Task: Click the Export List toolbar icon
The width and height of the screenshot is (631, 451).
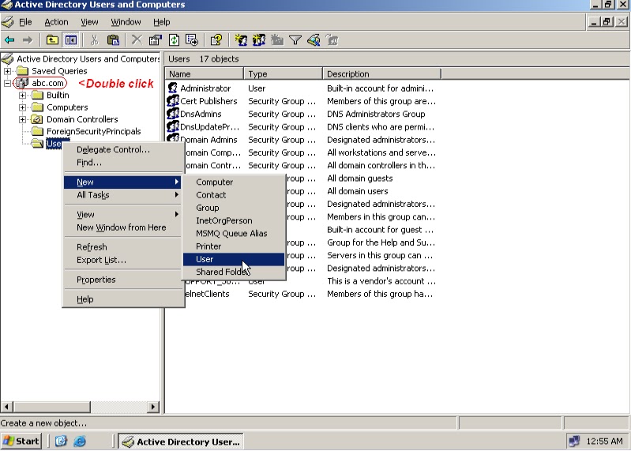Action: (x=192, y=39)
